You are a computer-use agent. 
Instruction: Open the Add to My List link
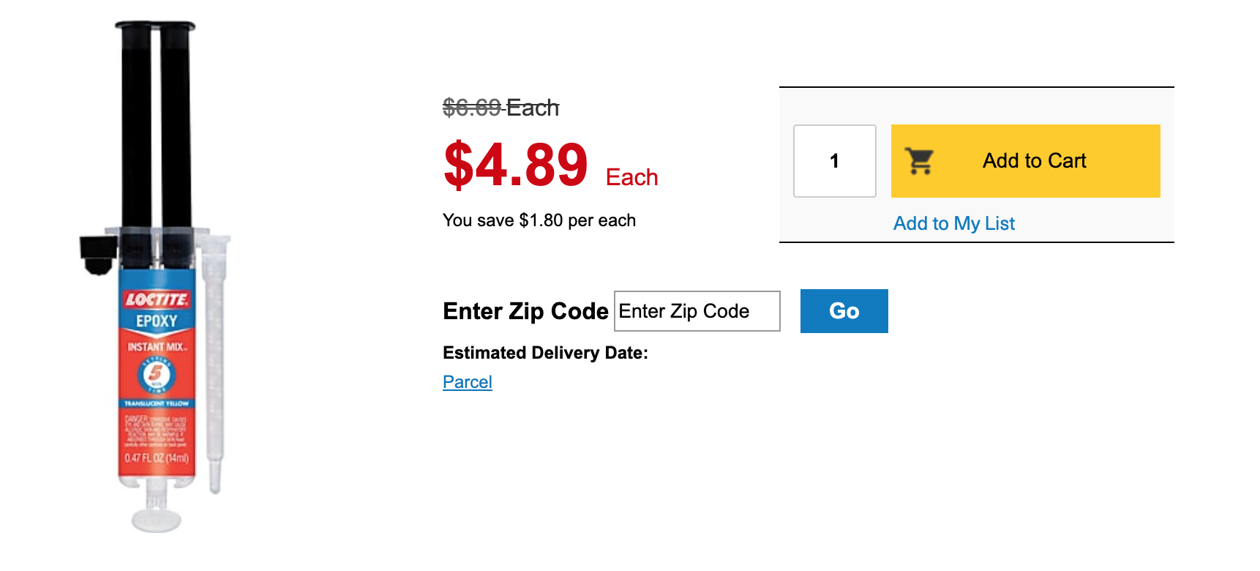(x=953, y=223)
